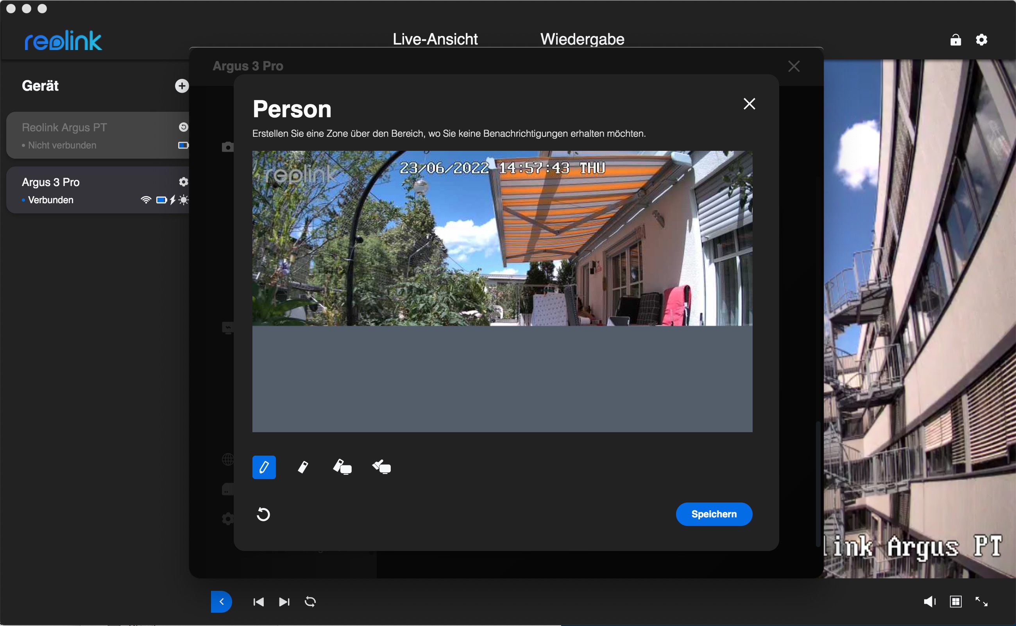Click the reset/undo circular arrow icon
The image size is (1016, 626).
point(263,514)
